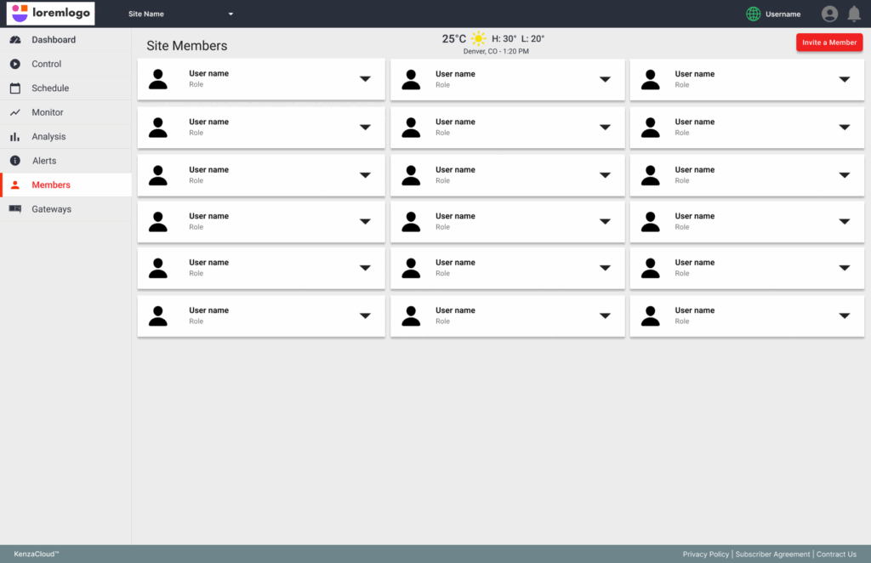Select the Members menu item
Screen dimensions: 871x563
click(51, 185)
